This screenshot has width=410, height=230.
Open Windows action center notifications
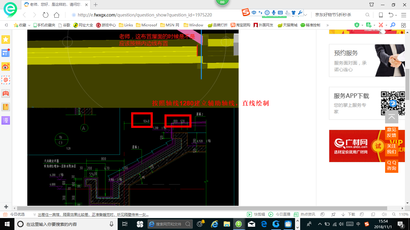point(400,224)
